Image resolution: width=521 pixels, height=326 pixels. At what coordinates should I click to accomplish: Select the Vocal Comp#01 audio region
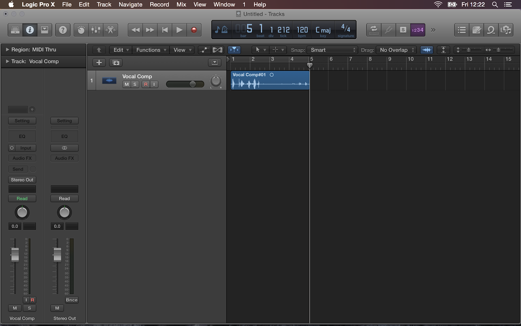click(x=270, y=80)
